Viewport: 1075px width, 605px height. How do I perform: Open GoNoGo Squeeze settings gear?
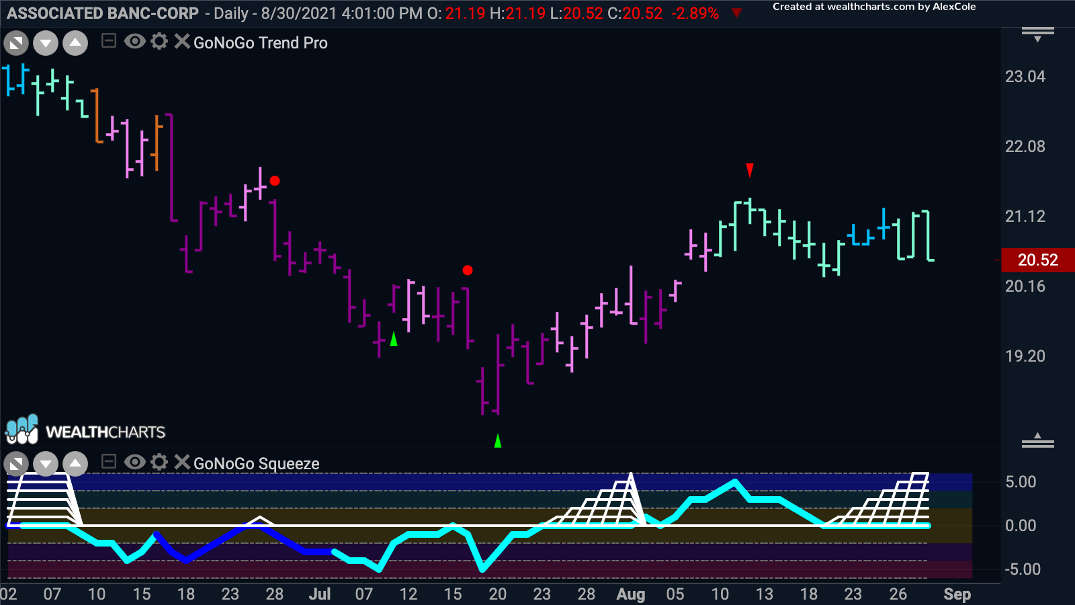[159, 462]
